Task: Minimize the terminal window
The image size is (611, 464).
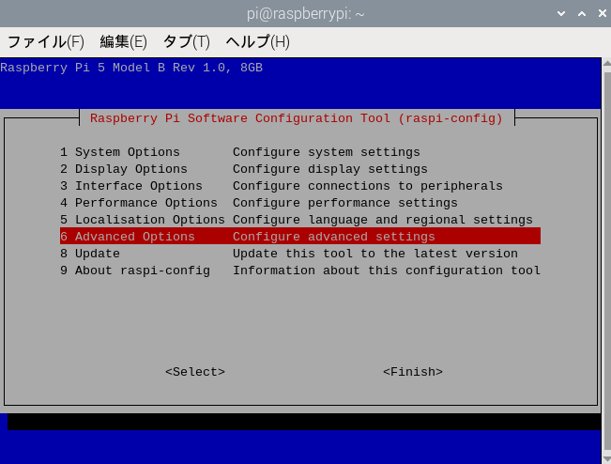Action: click(x=561, y=14)
